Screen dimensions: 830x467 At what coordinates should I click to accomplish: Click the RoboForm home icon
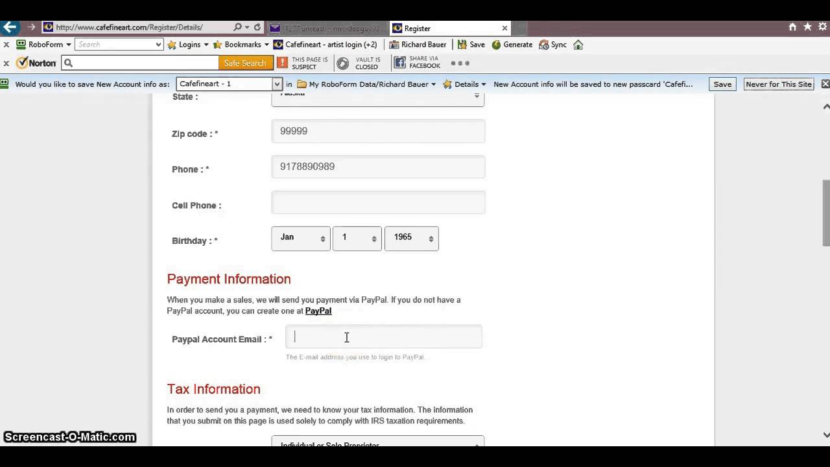pos(578,45)
